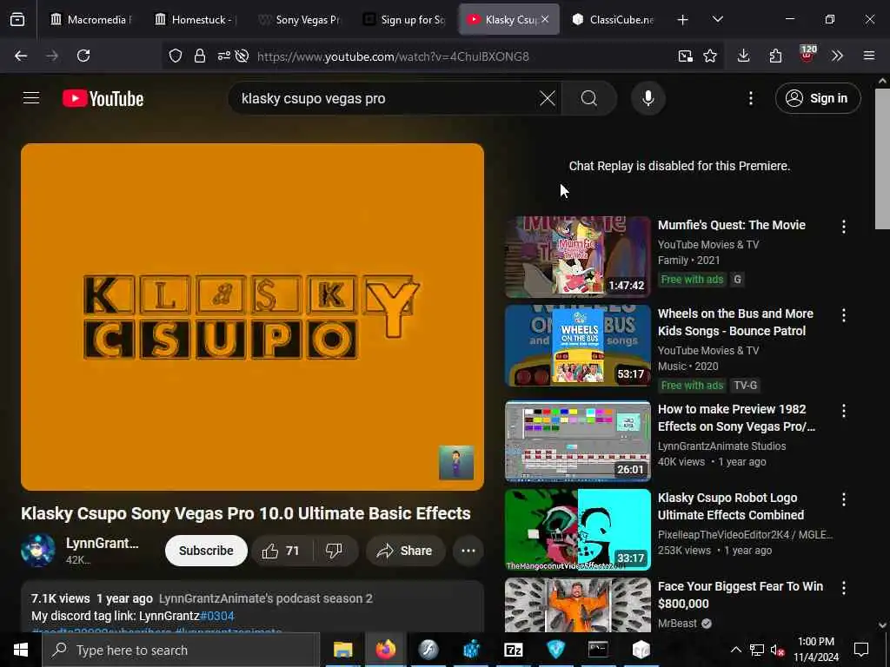The width and height of the screenshot is (890, 667).
Task: Bookmark this page with the star
Action: [710, 56]
